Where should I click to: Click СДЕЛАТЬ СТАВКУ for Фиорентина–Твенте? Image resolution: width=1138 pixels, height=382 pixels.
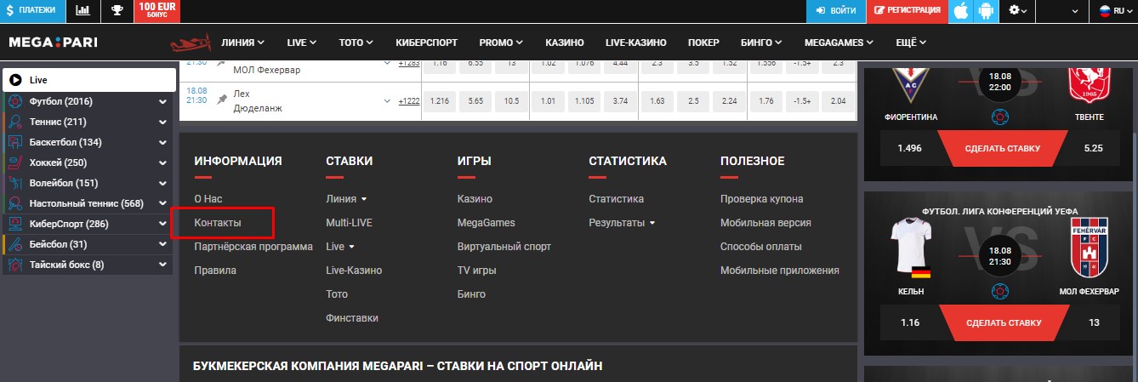pyautogui.click(x=1002, y=148)
